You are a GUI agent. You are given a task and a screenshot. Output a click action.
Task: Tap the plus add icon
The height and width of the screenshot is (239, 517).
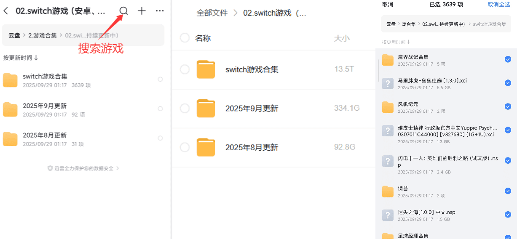point(142,11)
